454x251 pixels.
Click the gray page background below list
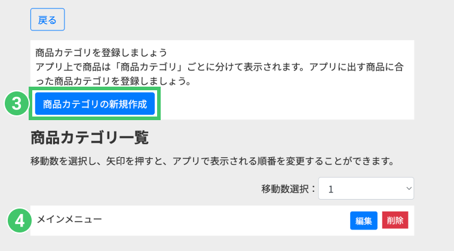click(227, 244)
